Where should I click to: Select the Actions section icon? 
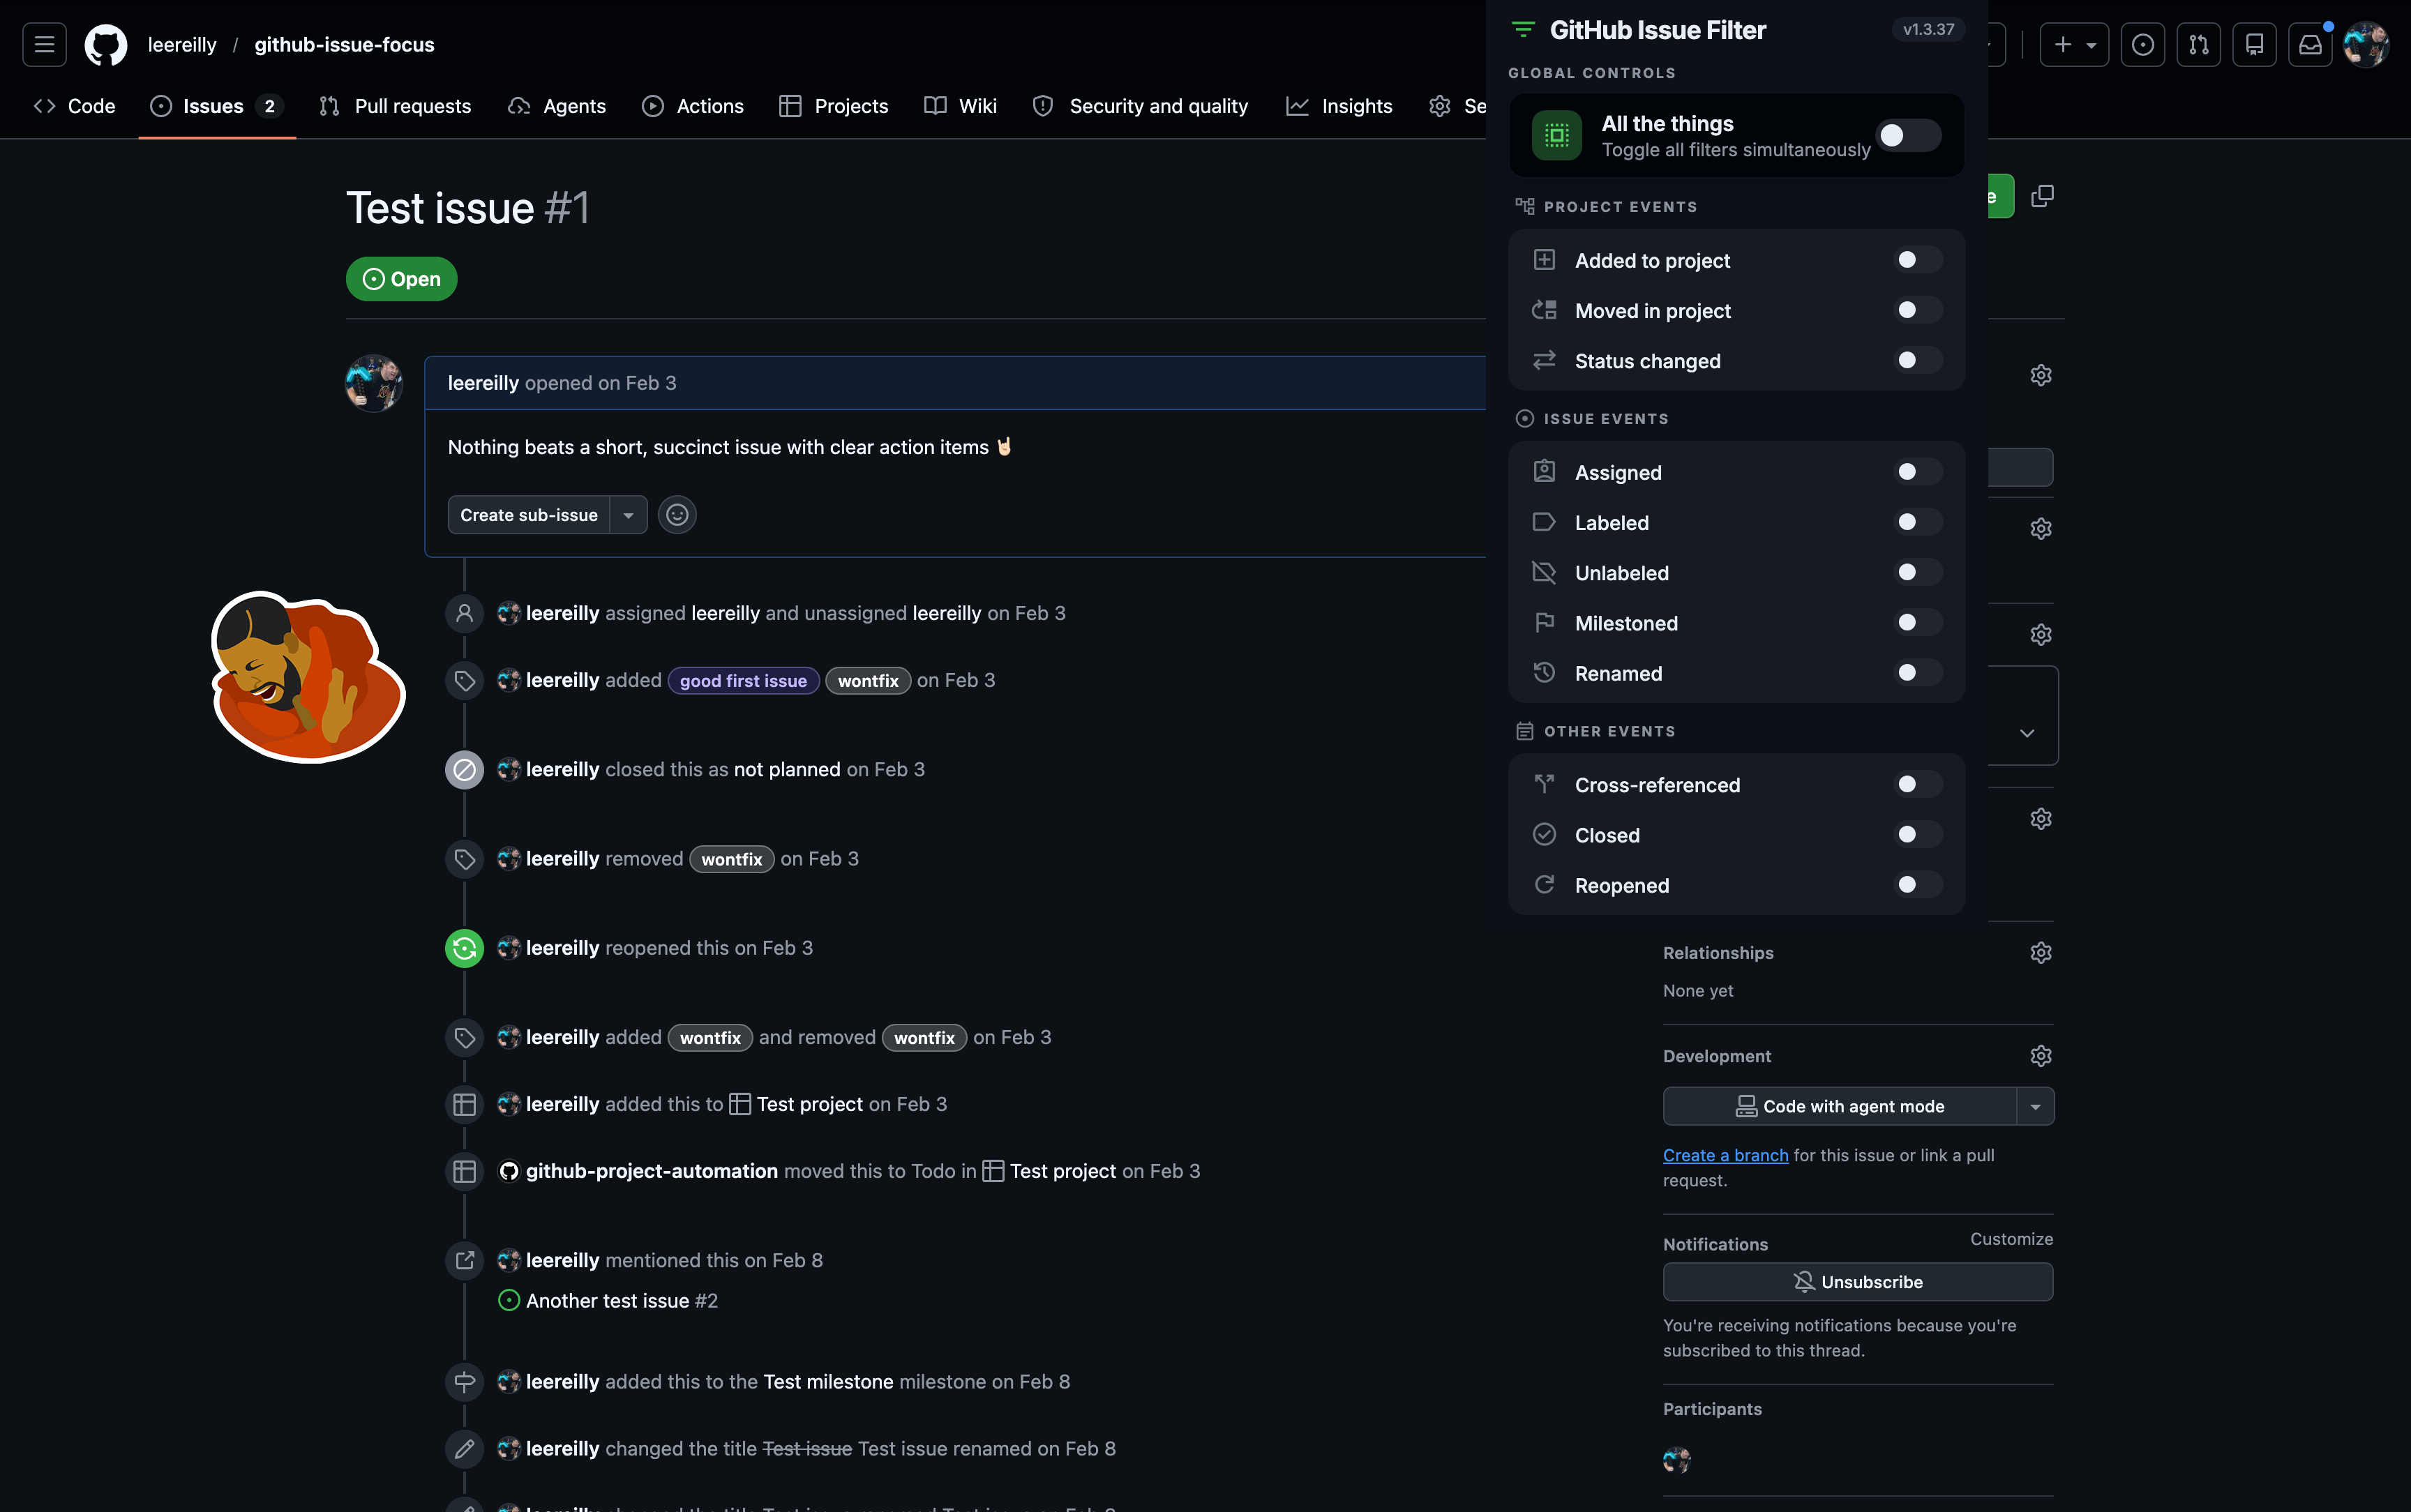[x=653, y=106]
